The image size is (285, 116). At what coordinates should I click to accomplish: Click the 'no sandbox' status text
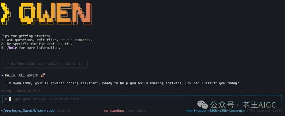114,111
